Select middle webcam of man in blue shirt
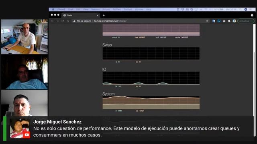Viewport: 257px width, 144px height. [24, 72]
